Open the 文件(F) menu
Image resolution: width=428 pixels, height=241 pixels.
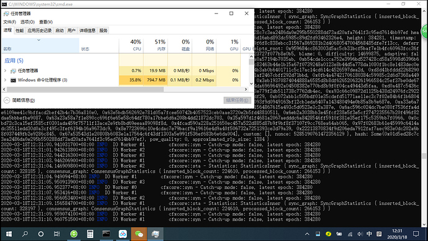[x=9, y=22]
